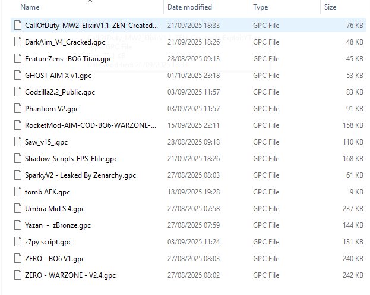Select the ZERO - WARZONE - V2.4.gpc file name

point(70,275)
